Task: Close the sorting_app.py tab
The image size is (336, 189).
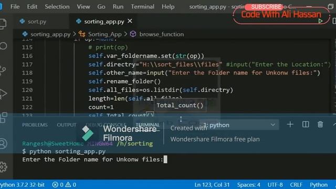Action: [130, 21]
